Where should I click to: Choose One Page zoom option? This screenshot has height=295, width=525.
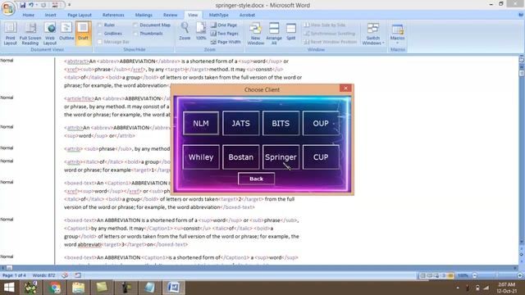(x=224, y=25)
